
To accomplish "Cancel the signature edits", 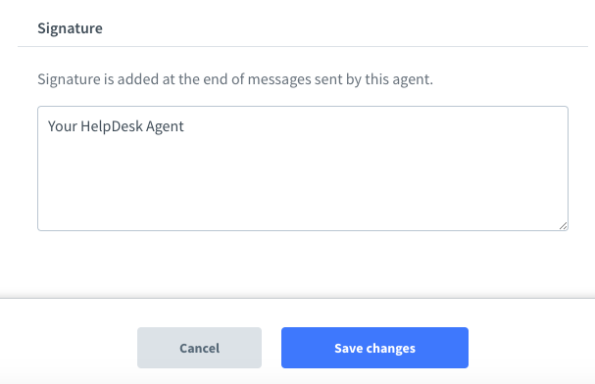I will [199, 348].
